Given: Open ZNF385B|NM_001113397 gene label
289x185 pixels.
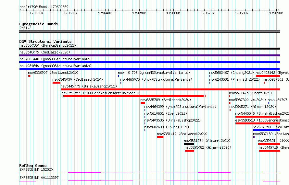Looking at the screenshot, I should [x=39, y=178].
